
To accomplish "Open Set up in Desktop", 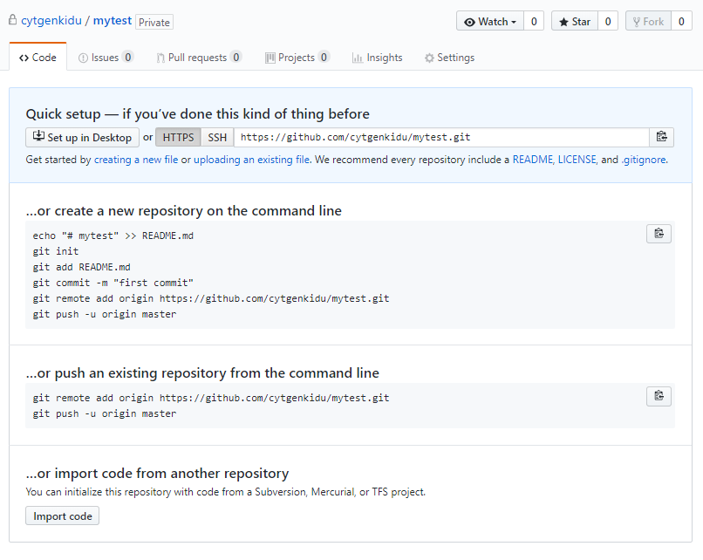I will 82,137.
